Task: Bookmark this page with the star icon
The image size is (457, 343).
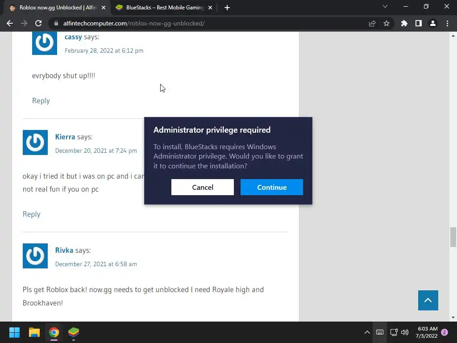Action: click(386, 23)
